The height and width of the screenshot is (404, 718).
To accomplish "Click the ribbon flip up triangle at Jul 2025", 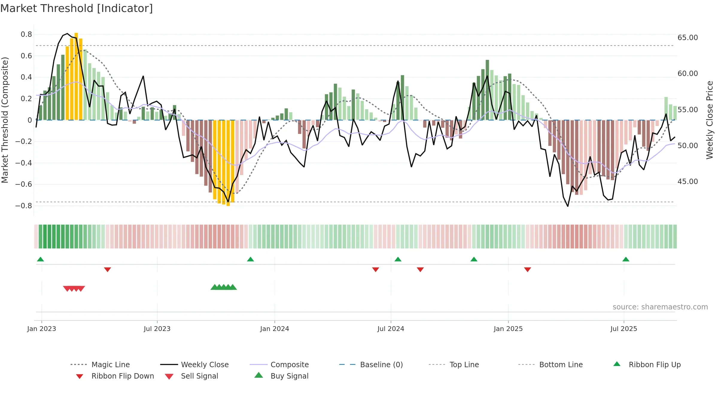I will [x=626, y=259].
